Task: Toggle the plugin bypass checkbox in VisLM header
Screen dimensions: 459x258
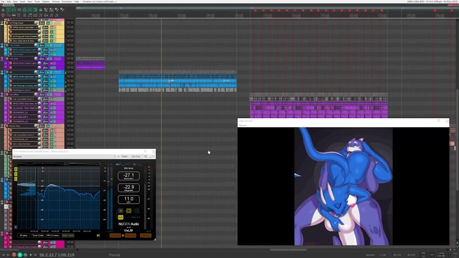Action: [x=153, y=156]
